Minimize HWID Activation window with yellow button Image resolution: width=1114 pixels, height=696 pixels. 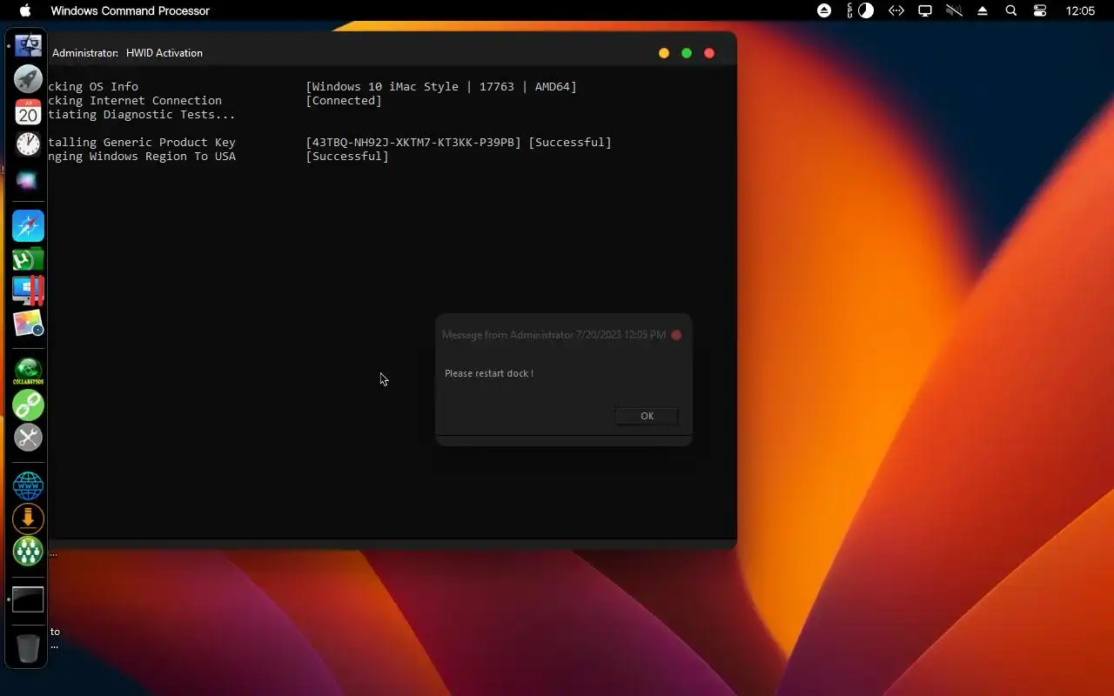coord(664,53)
